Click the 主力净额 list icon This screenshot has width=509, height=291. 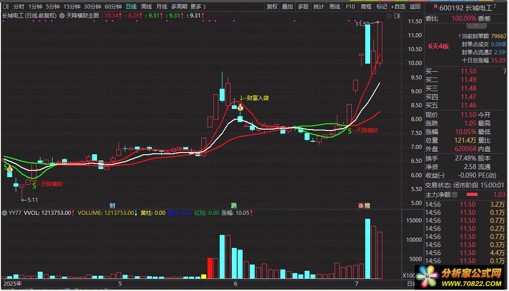[x=455, y=195]
